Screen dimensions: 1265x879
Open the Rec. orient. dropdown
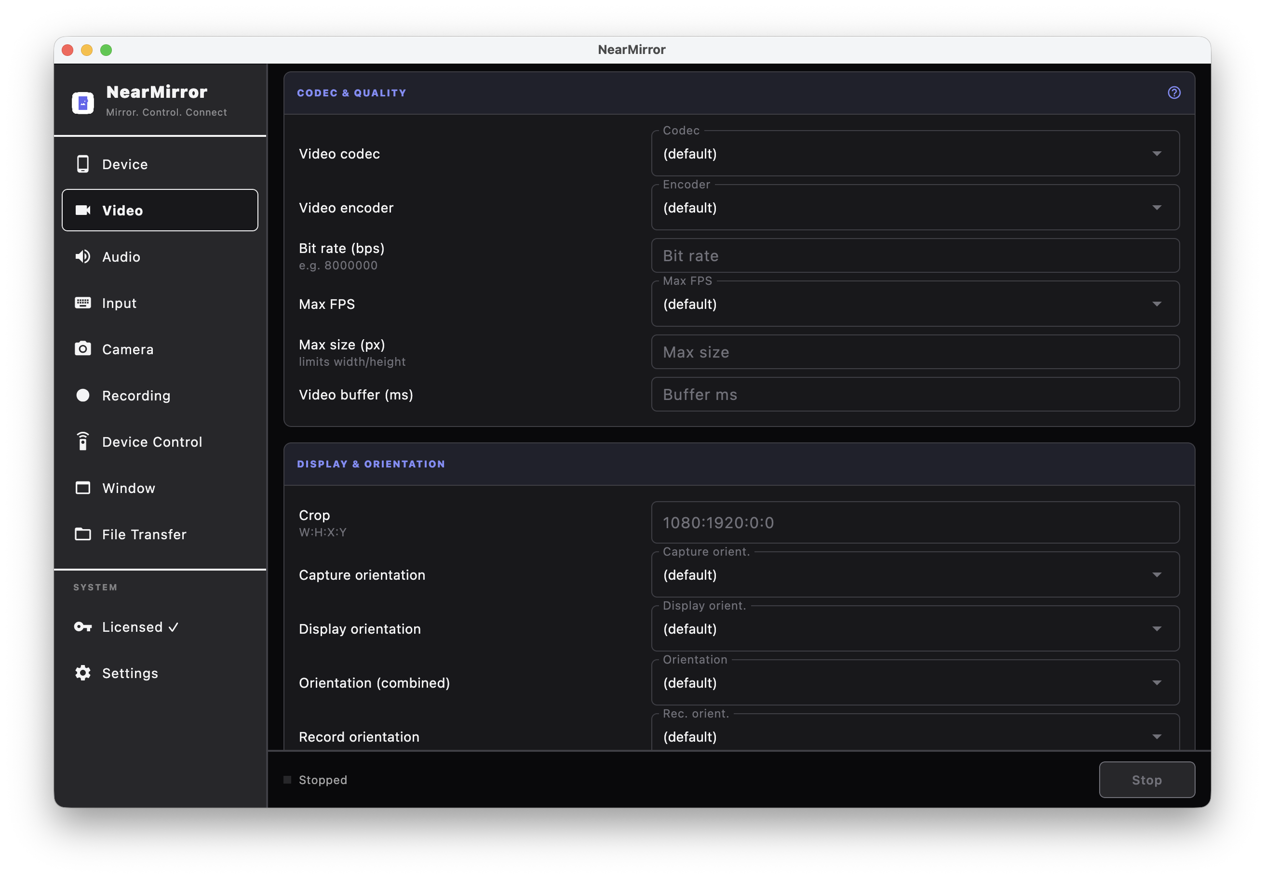(915, 732)
